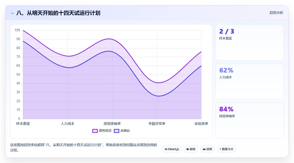
Task: Click the 考勤异常率 x-axis label
Action: 157,124
